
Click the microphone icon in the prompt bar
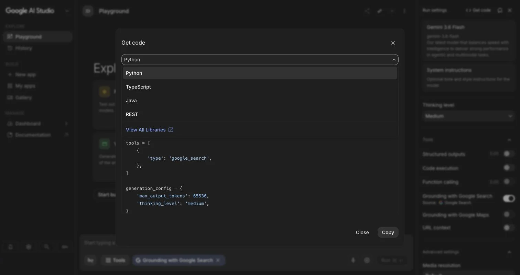pos(353,260)
